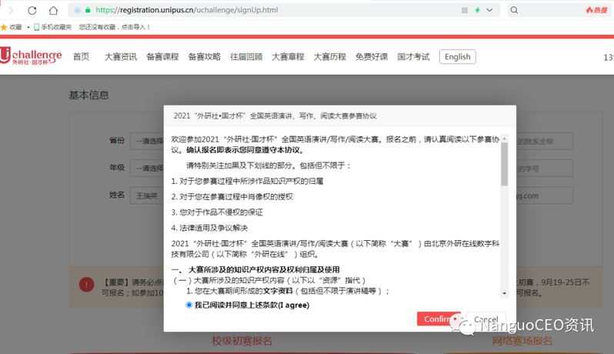Click the green padlock security icon
Screen dimensions: 614x354
coord(88,10)
